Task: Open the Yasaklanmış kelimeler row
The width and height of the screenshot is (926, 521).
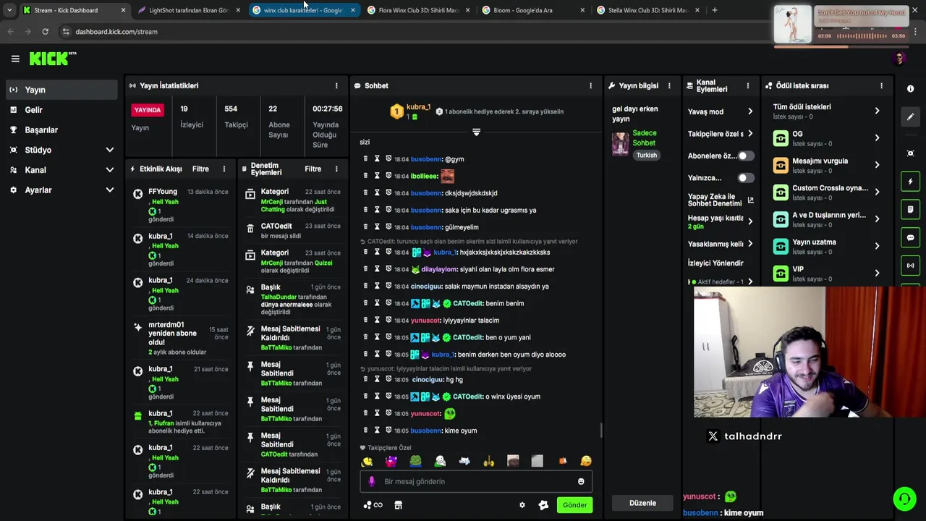Action: coord(721,244)
